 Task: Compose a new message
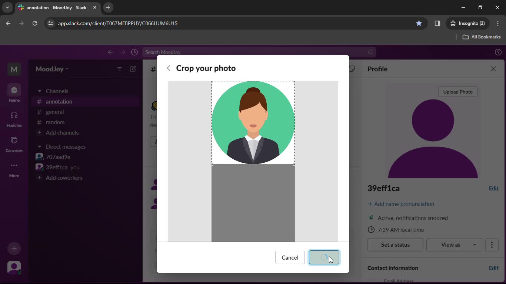click(x=133, y=69)
